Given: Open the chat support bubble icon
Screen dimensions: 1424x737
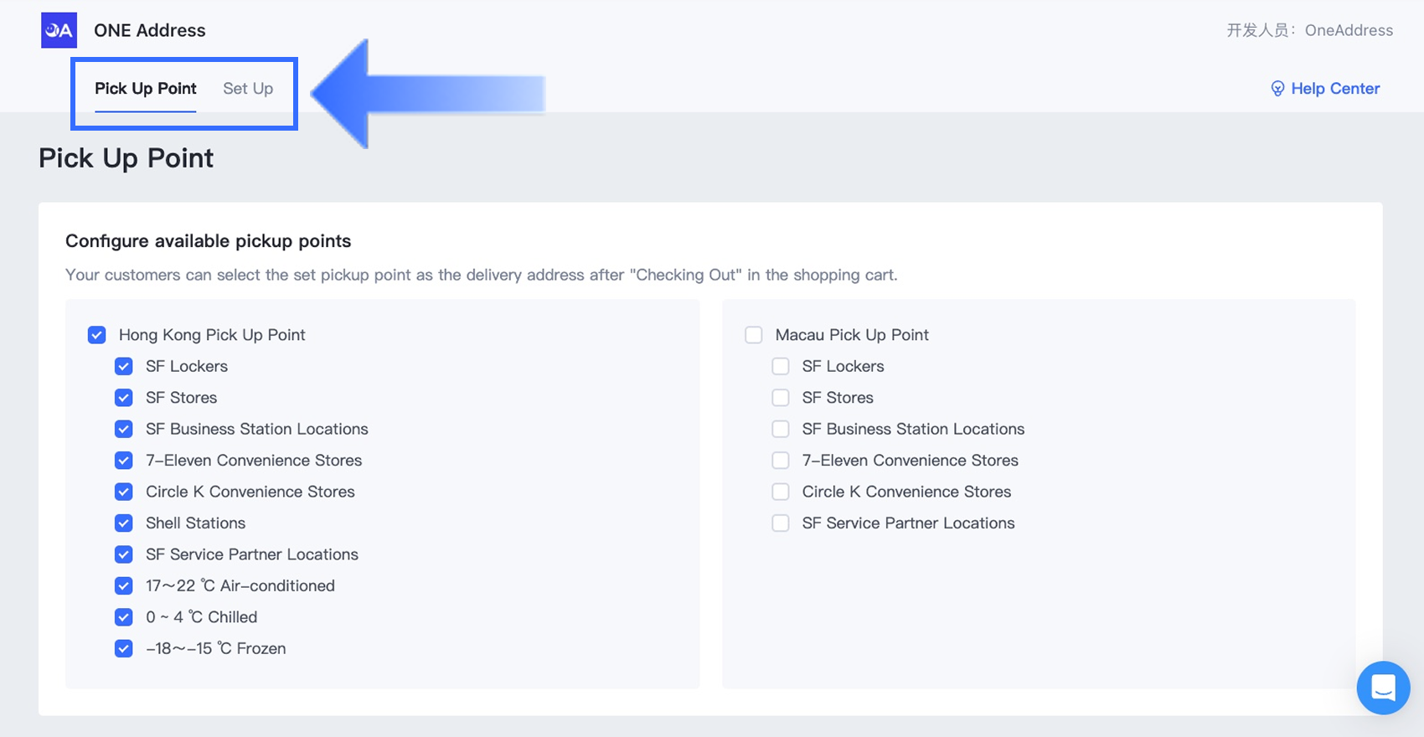Looking at the screenshot, I should pyautogui.click(x=1383, y=688).
